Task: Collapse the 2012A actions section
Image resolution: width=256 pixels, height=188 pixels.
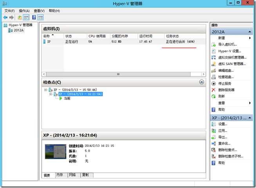Action: 250,32
